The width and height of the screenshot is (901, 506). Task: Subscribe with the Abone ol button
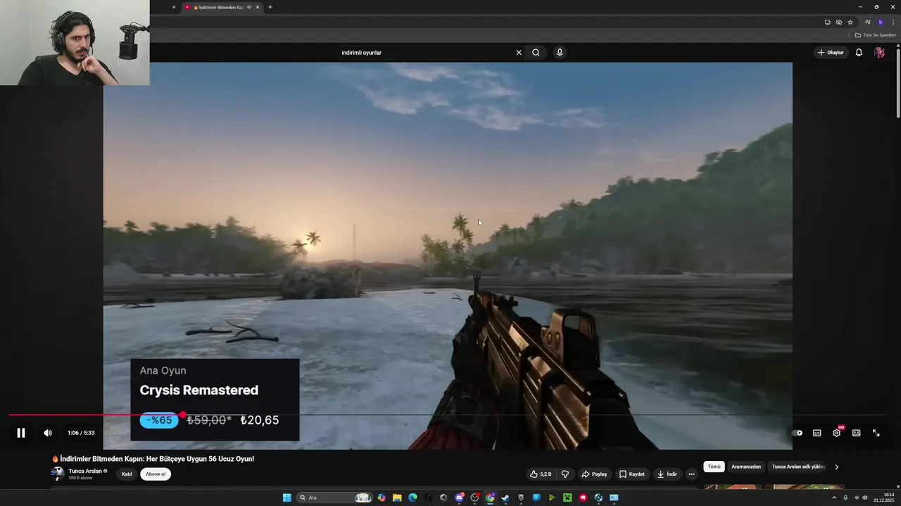tap(156, 474)
